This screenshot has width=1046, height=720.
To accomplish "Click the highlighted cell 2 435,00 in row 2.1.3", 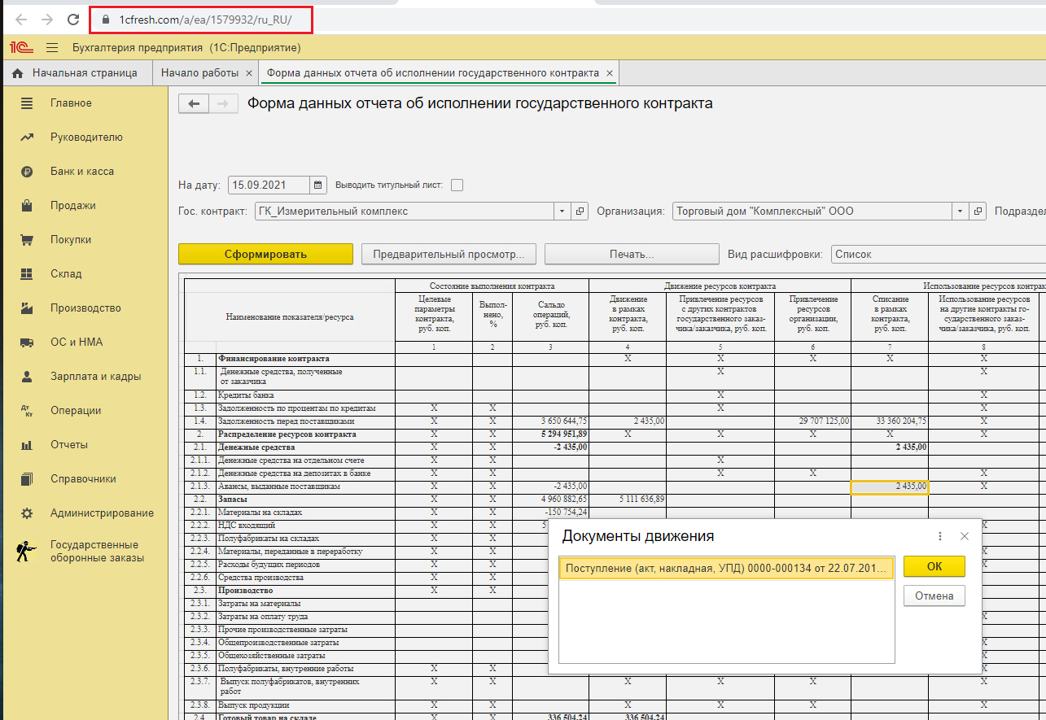I will click(889, 487).
